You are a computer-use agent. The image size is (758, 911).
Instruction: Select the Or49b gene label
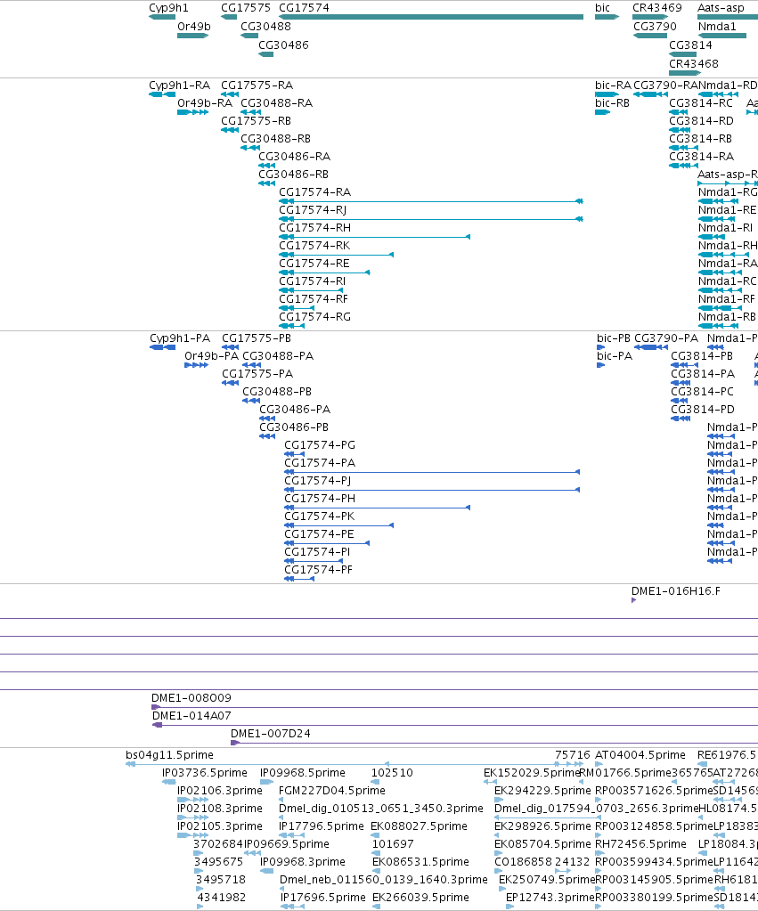click(x=194, y=27)
